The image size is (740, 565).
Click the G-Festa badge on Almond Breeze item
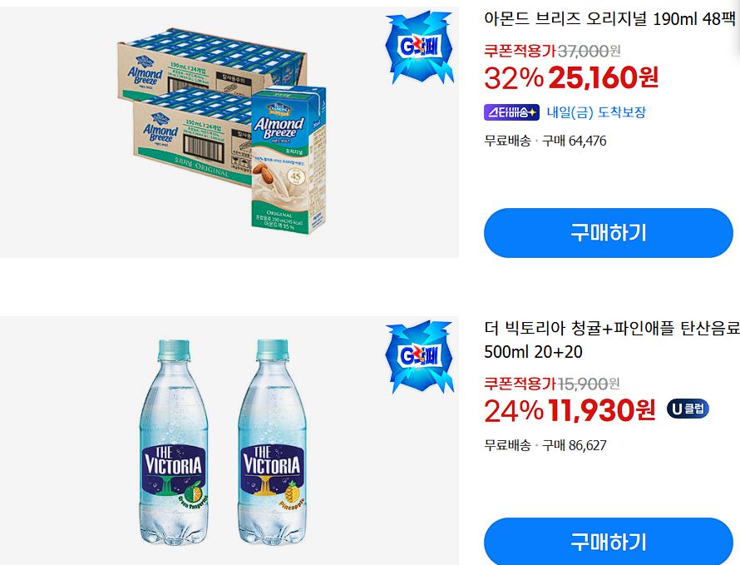420,47
